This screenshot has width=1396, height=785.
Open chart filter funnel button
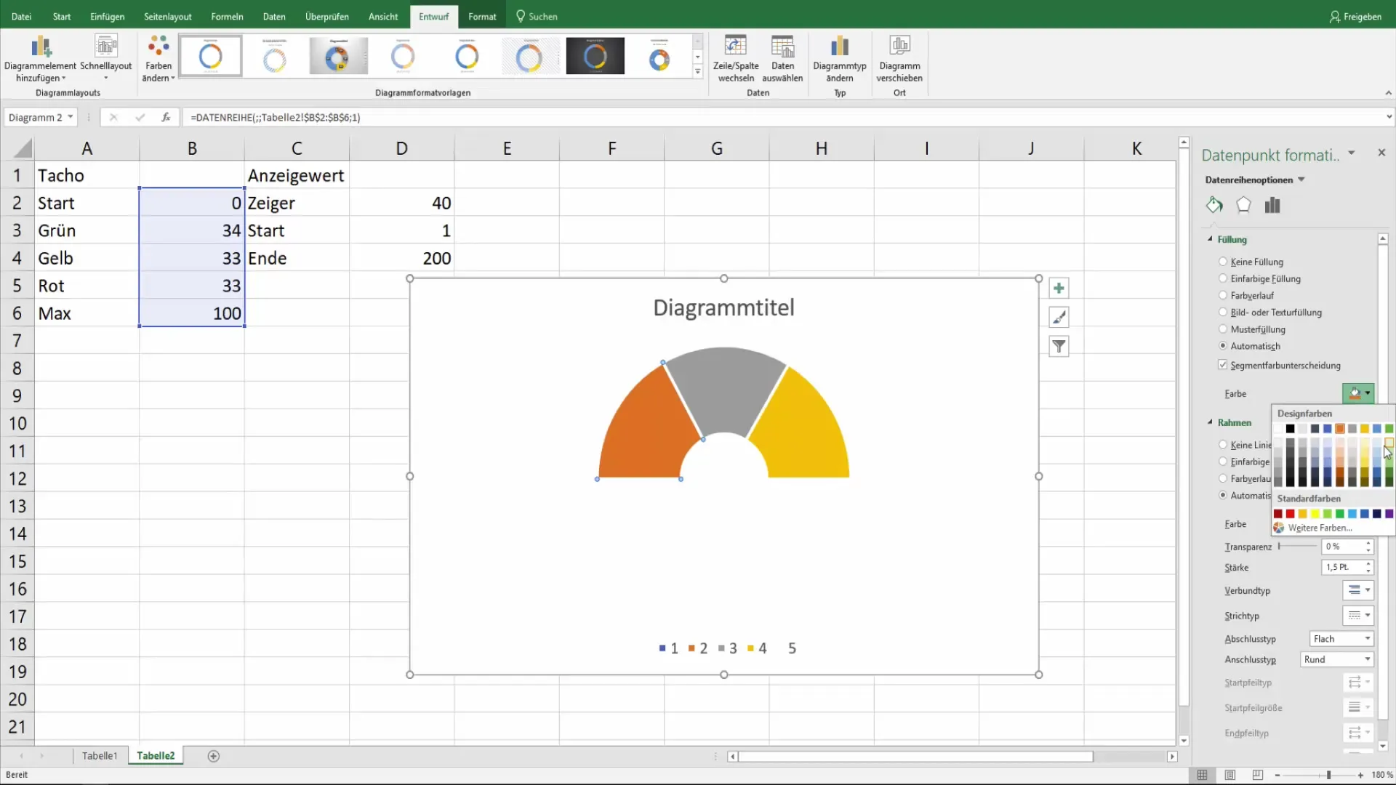pyautogui.click(x=1059, y=347)
